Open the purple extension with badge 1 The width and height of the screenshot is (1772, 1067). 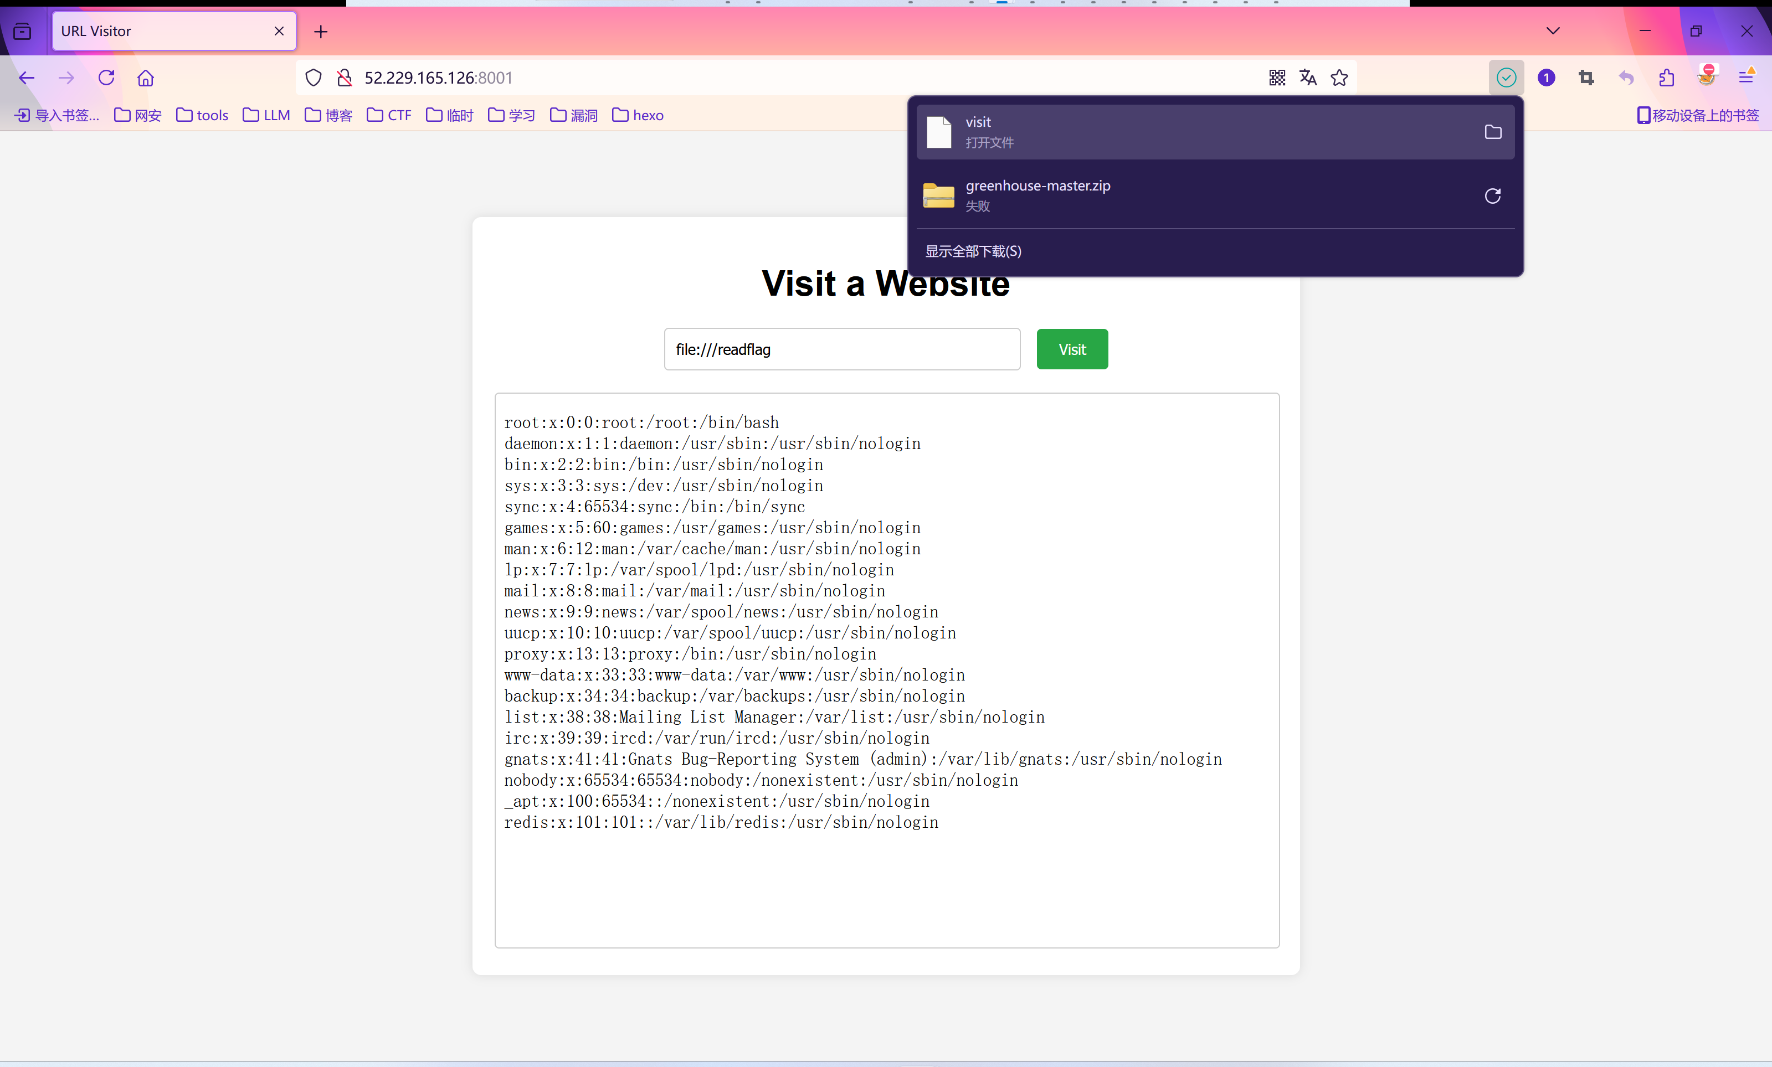pos(1547,78)
